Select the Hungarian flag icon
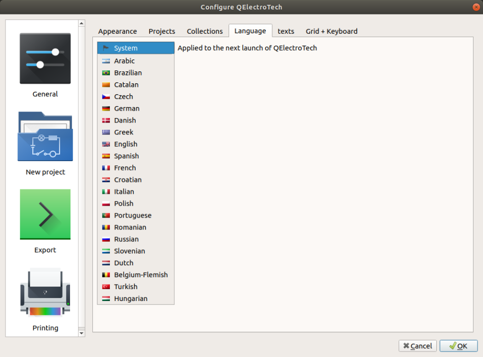 point(106,299)
